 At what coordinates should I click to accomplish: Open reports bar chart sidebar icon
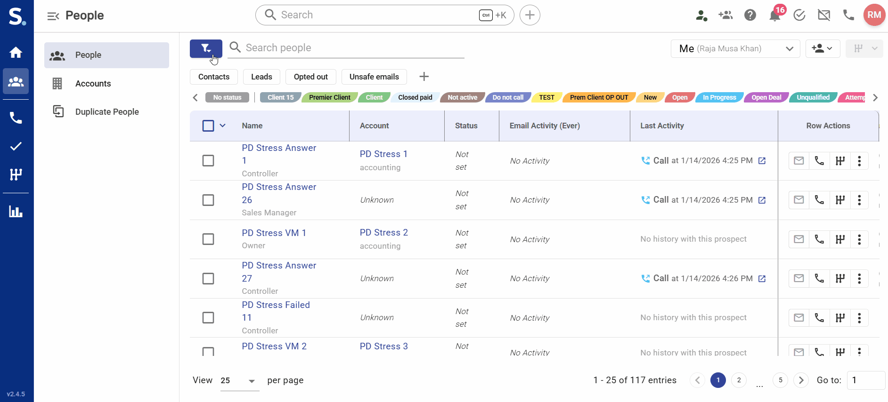(16, 212)
